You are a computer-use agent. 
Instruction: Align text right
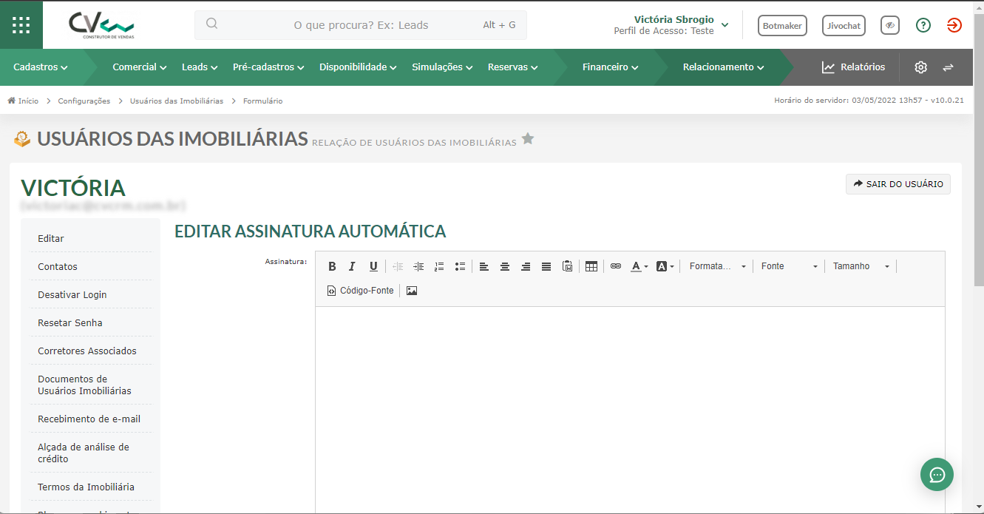click(526, 266)
